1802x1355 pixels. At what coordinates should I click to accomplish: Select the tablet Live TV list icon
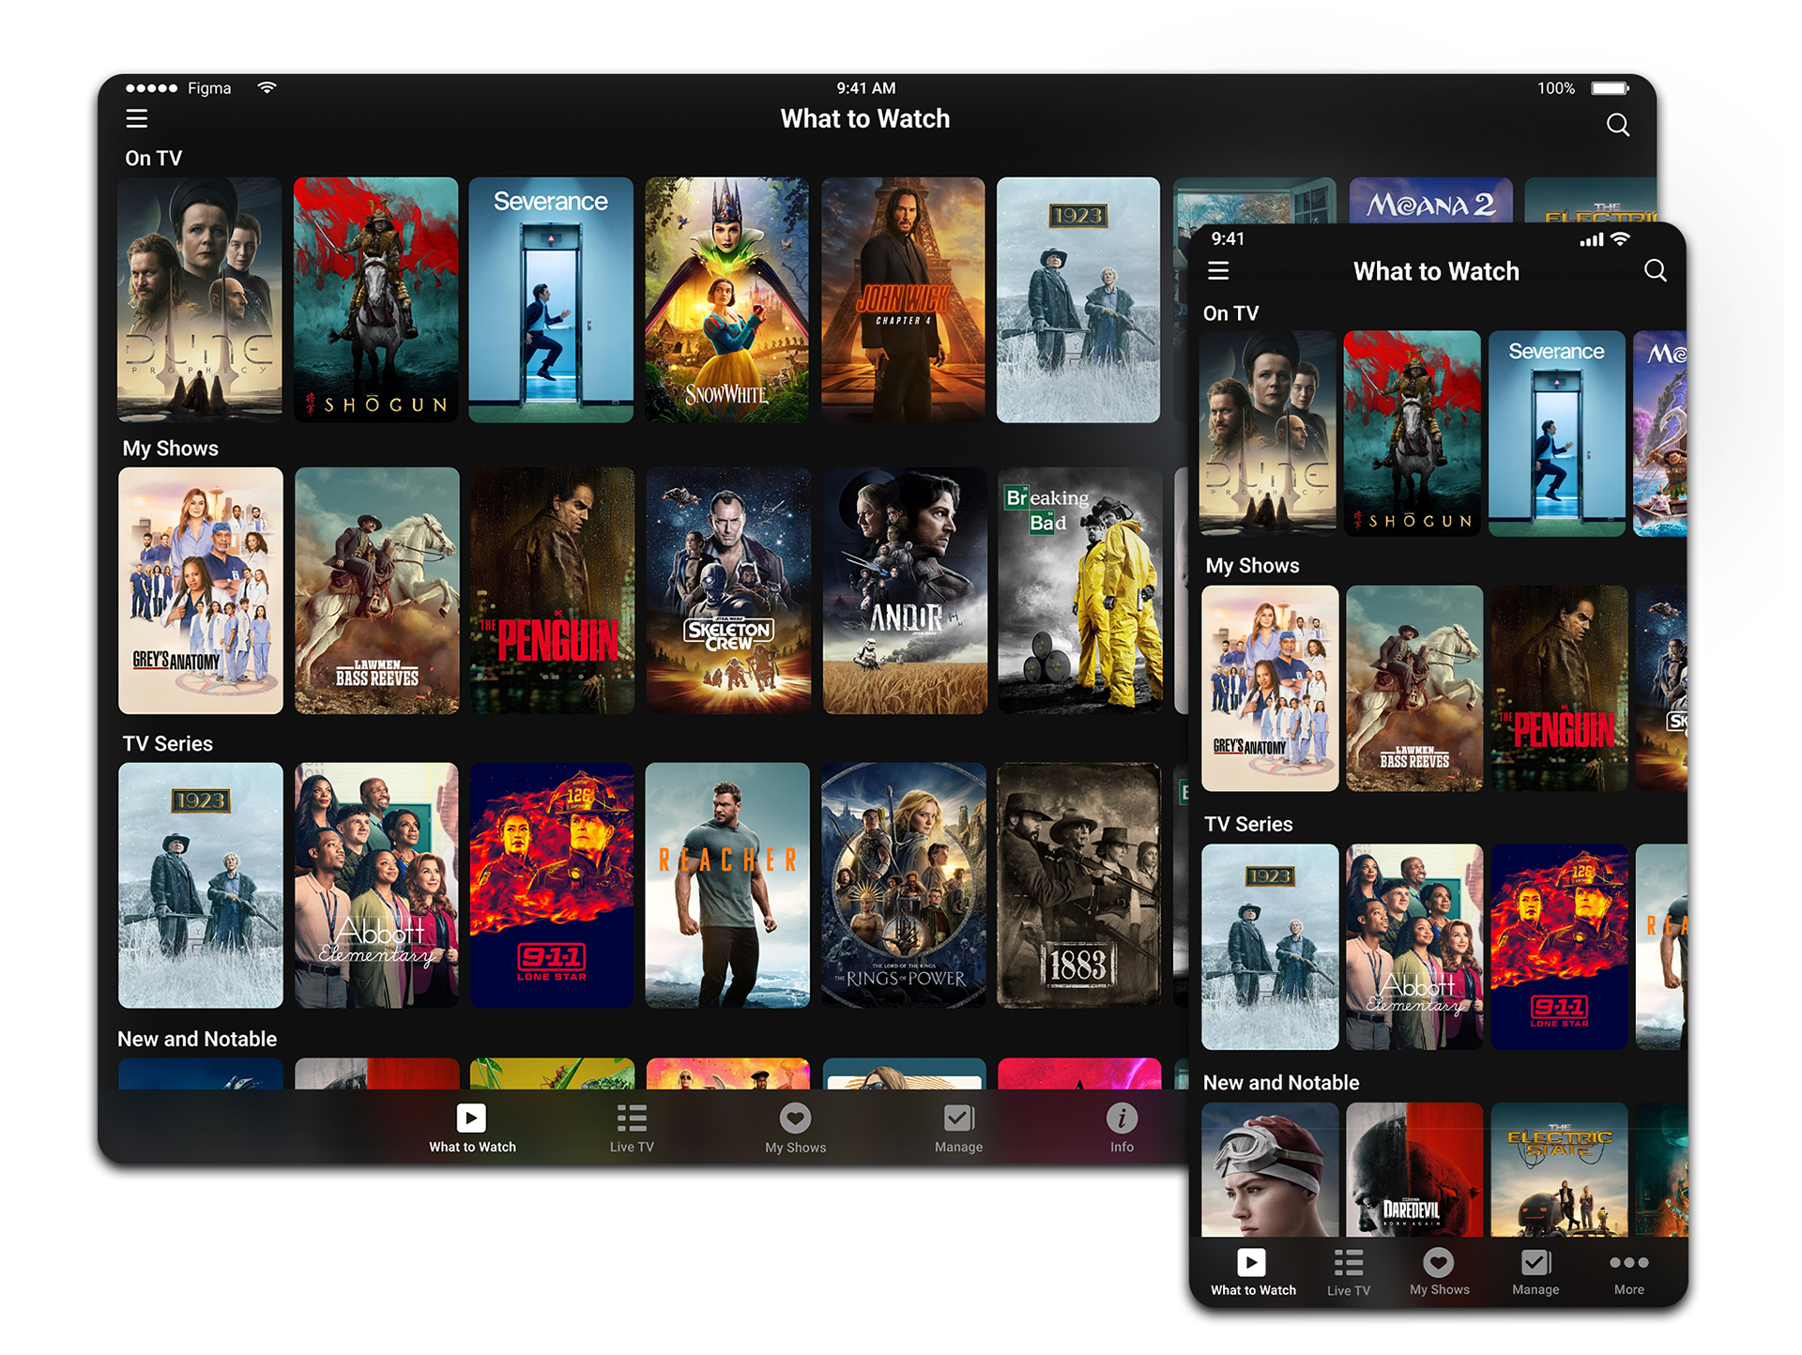[x=632, y=1119]
